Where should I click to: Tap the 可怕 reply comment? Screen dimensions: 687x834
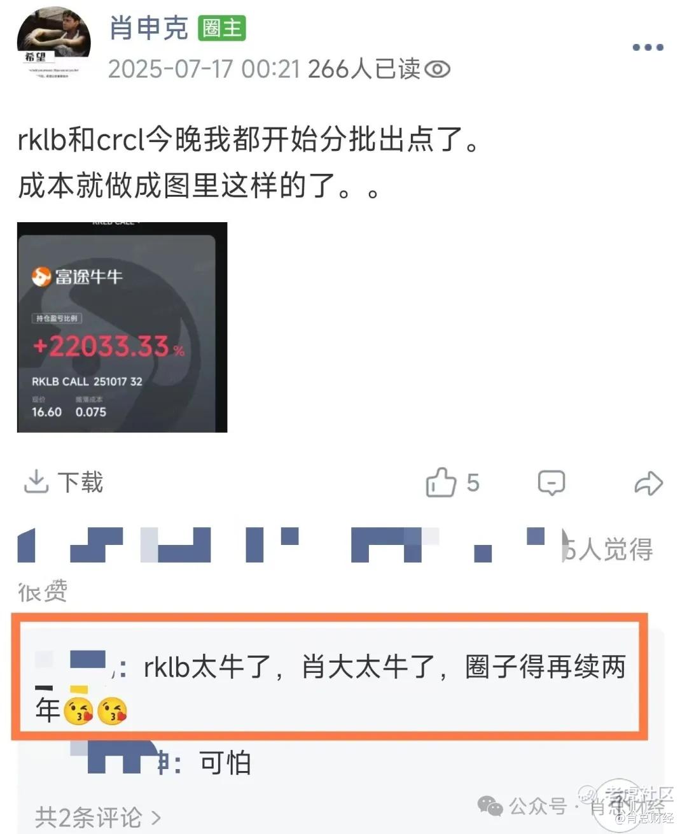pyautogui.click(x=225, y=762)
